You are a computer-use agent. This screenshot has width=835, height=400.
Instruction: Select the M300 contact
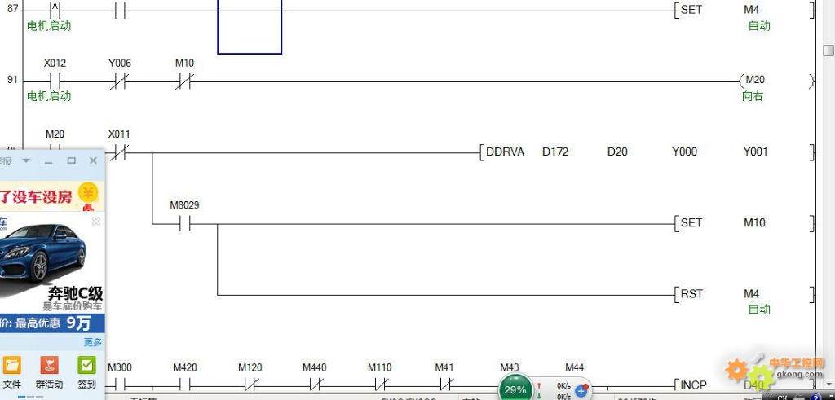tap(120, 384)
